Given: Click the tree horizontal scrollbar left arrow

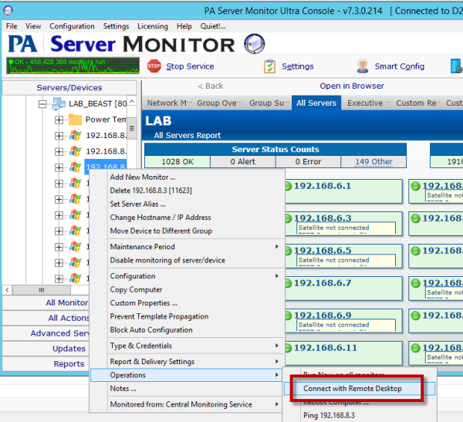Looking at the screenshot, I should [7, 290].
